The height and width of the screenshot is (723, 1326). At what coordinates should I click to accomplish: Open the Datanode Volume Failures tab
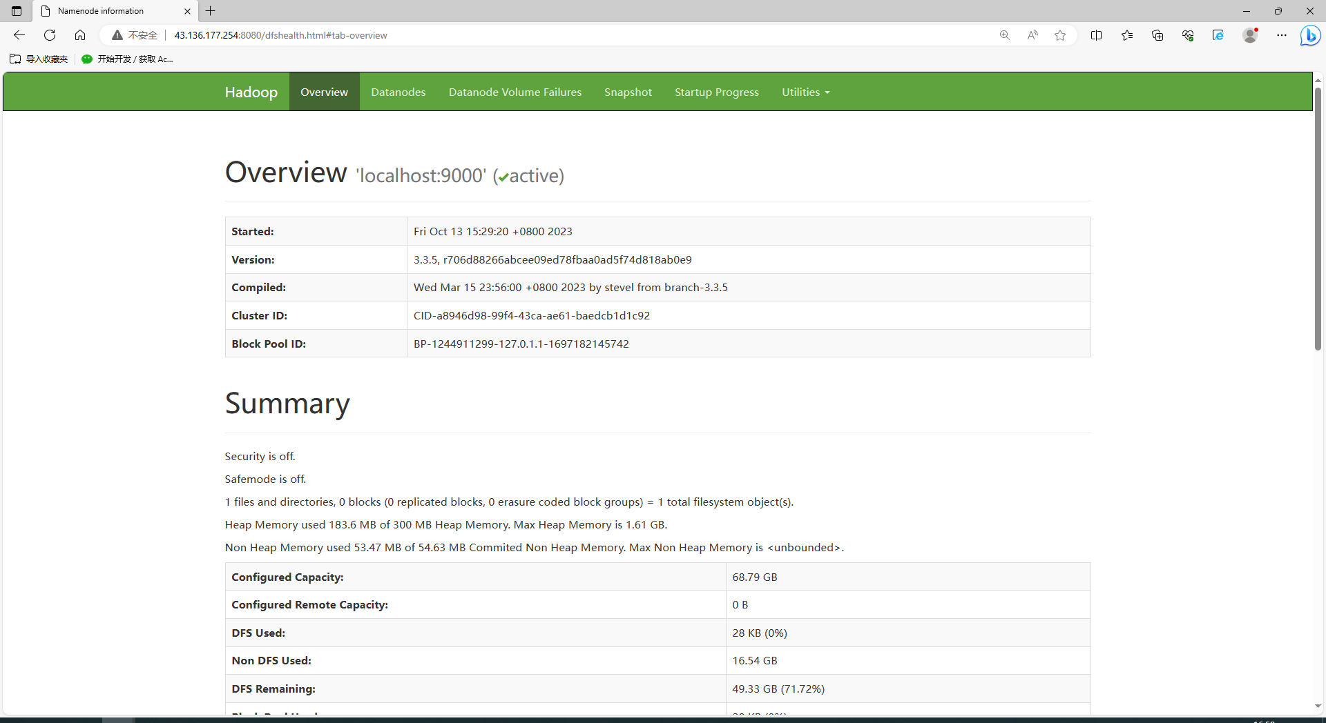click(515, 92)
